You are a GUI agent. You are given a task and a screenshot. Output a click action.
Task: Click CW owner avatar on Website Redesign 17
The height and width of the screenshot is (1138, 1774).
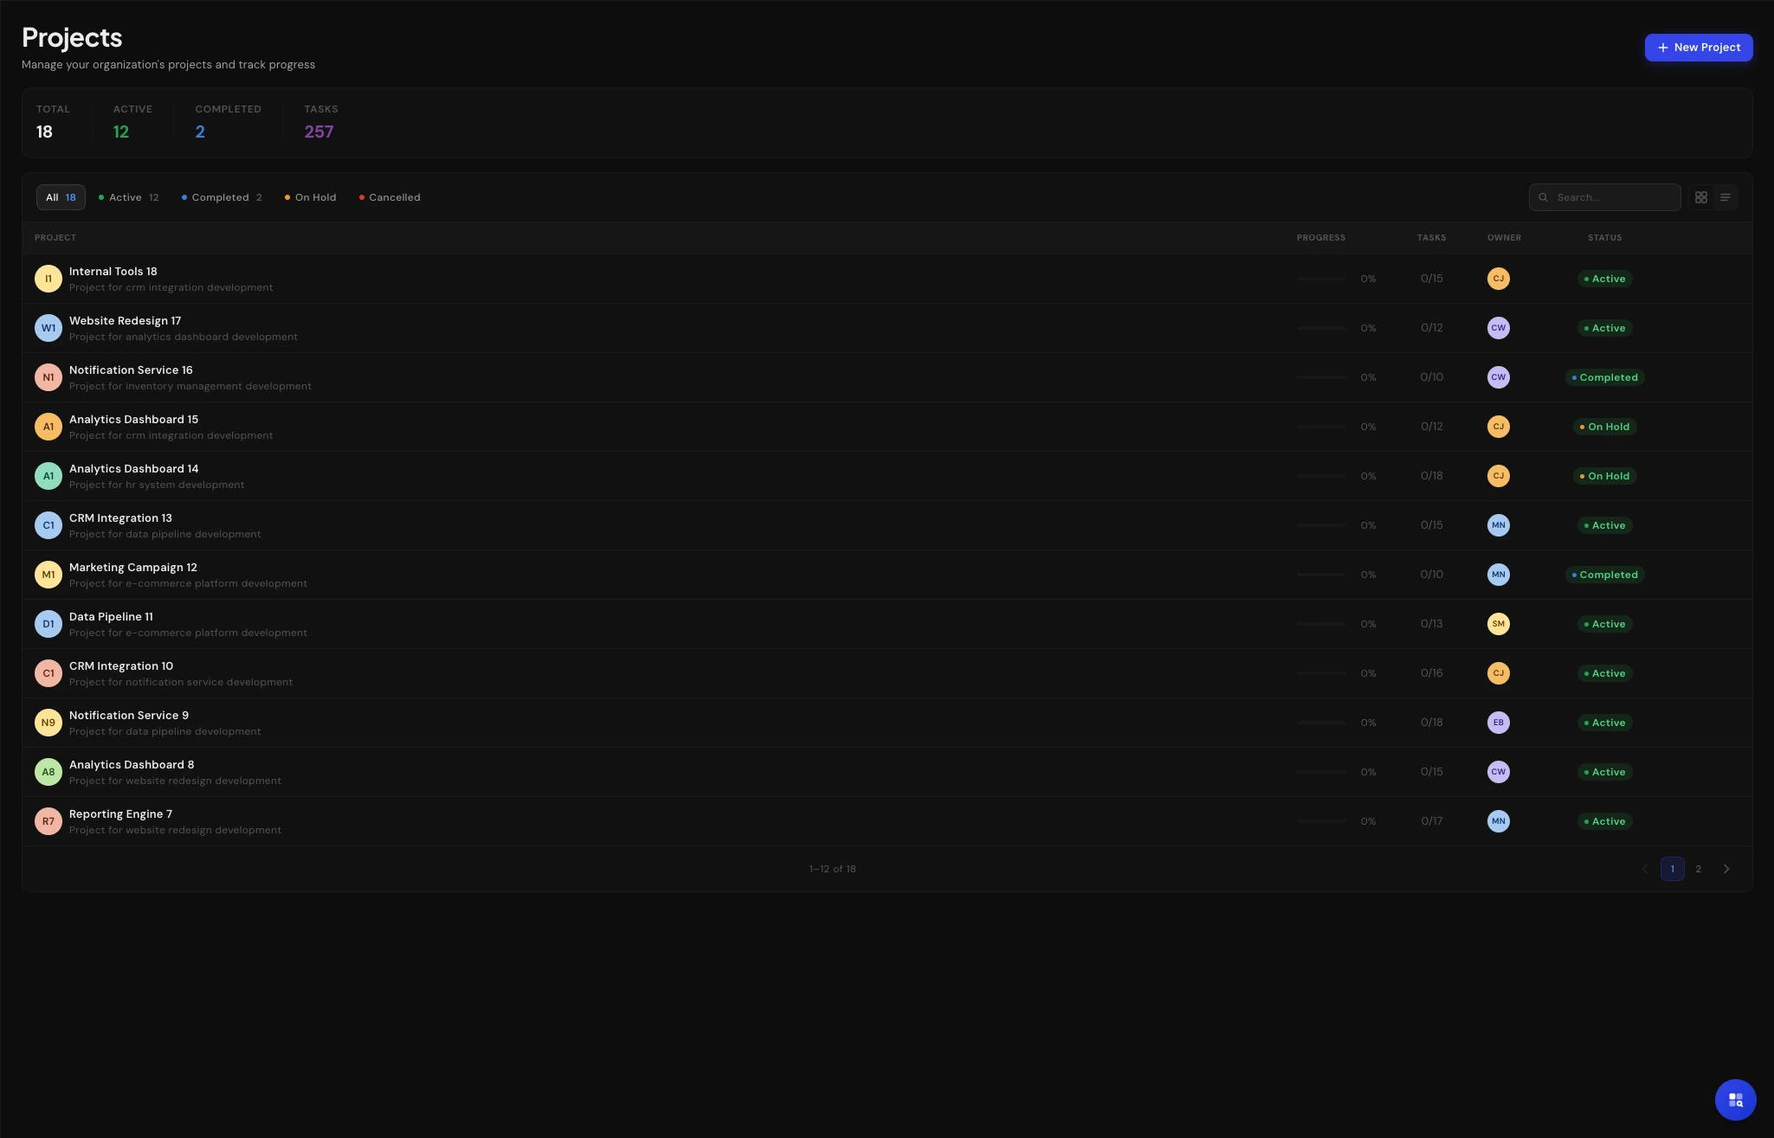1498,328
